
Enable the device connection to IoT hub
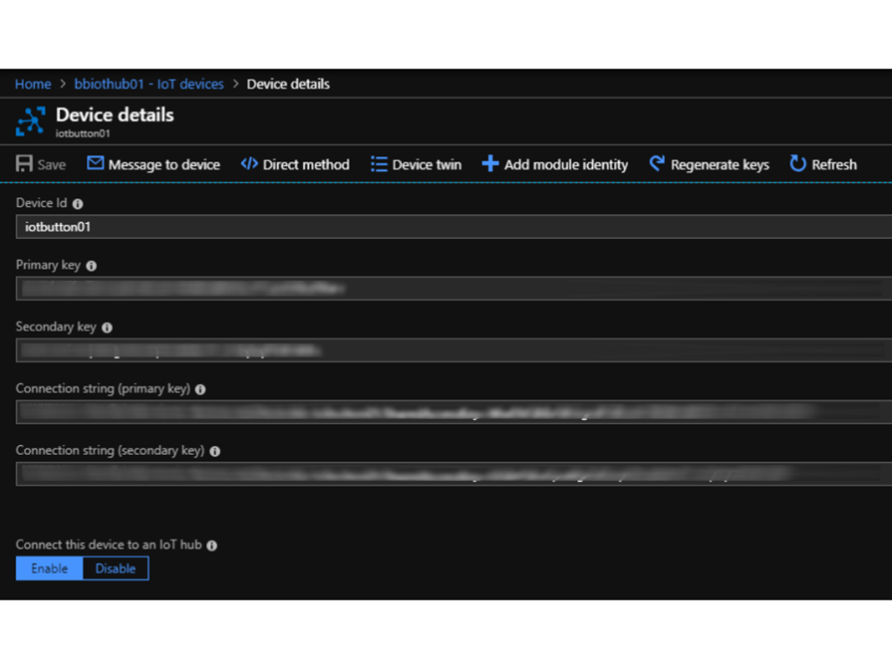click(50, 568)
